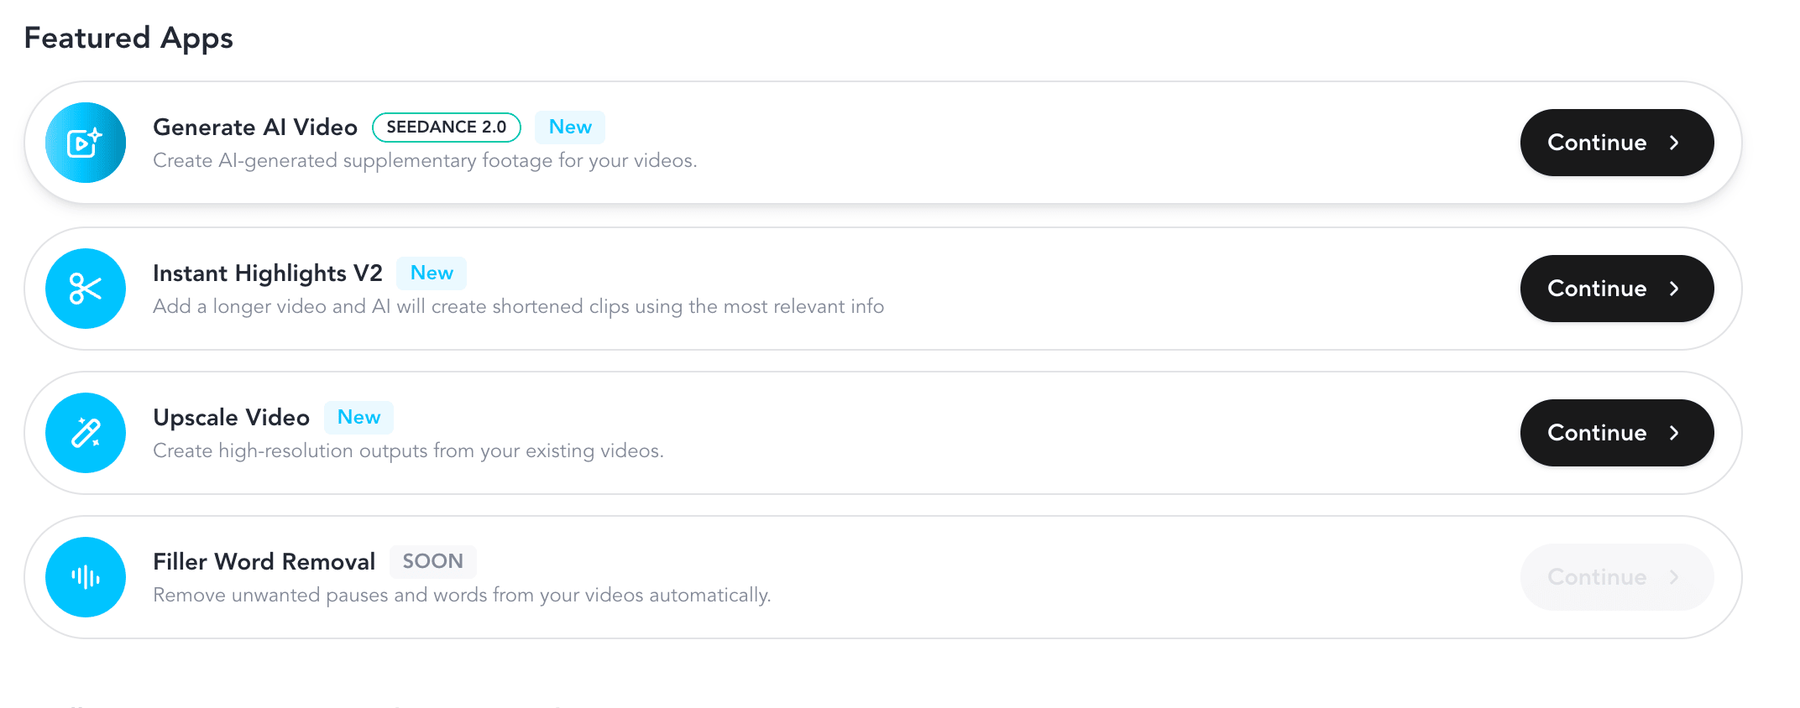Click the Featured Apps heading
This screenshot has height=708, width=1800.
coord(128,39)
